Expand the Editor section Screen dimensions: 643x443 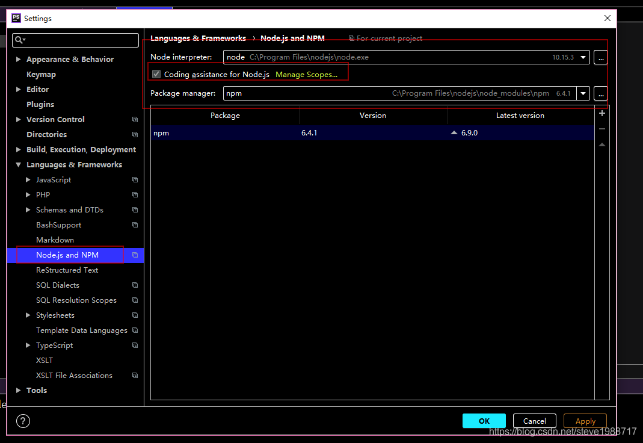coord(18,89)
